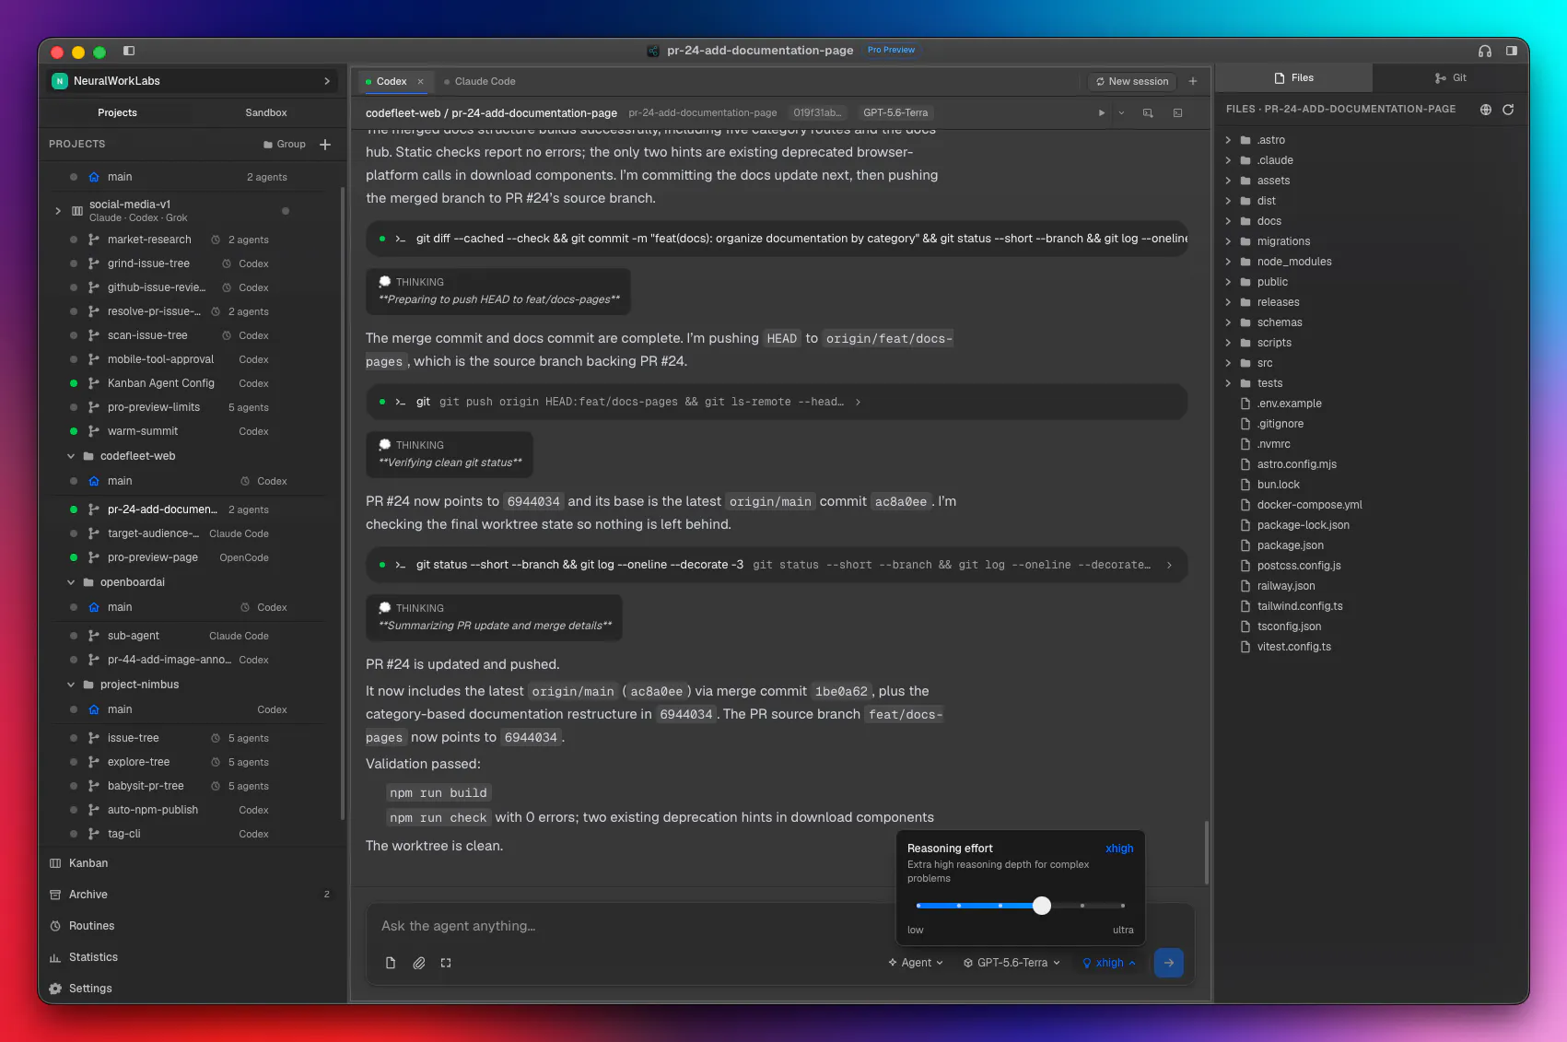1567x1042 pixels.
Task: Set reasoning slider to low end
Action: pos(918,906)
